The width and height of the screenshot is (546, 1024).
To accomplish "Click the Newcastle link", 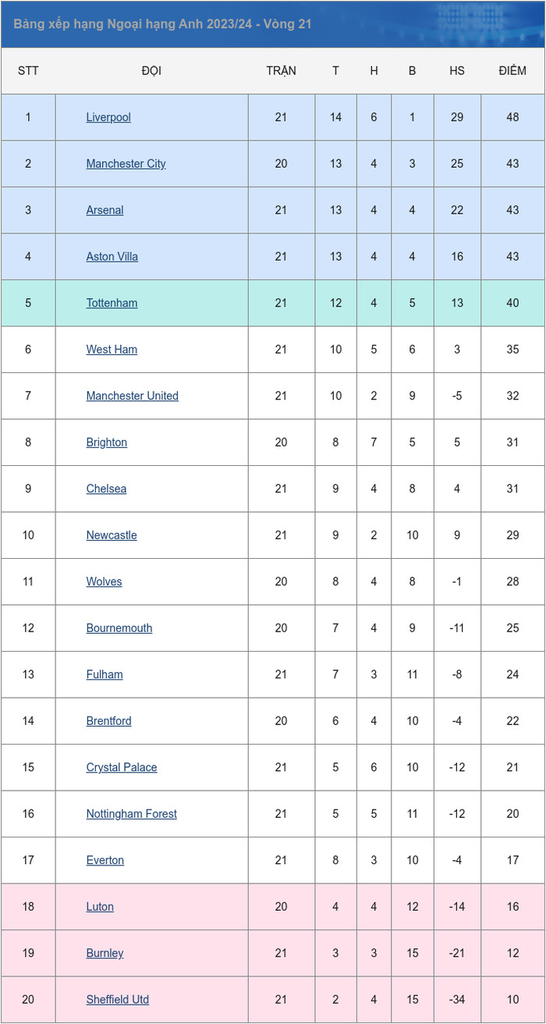I will click(x=112, y=535).
